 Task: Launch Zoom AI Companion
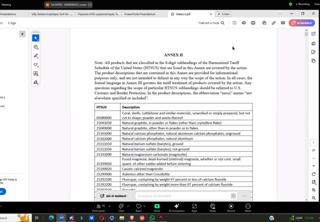[177, 208]
